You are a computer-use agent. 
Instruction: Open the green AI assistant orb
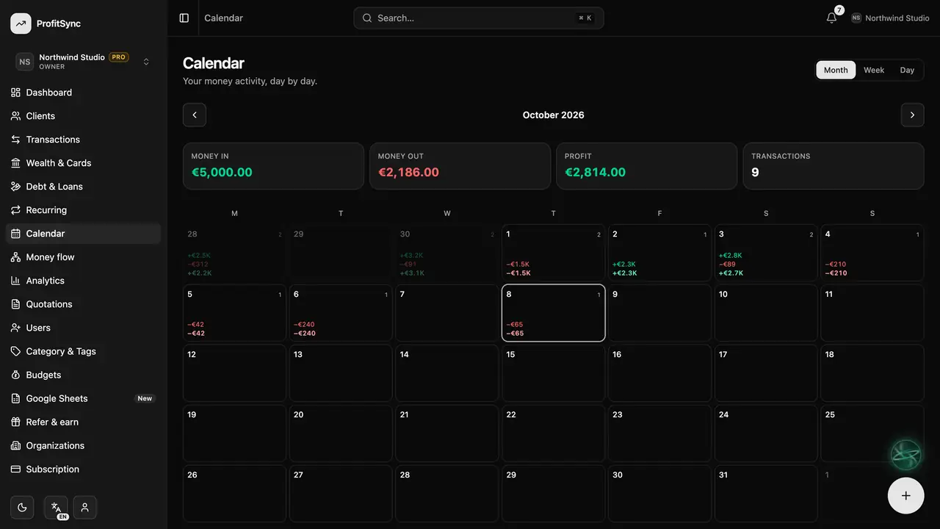click(x=905, y=455)
